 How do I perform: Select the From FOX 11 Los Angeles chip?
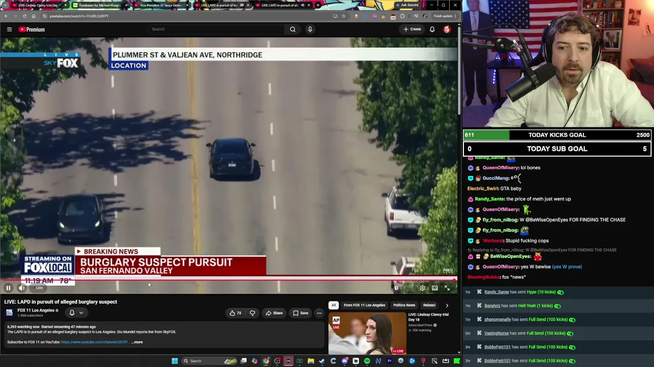(x=364, y=305)
